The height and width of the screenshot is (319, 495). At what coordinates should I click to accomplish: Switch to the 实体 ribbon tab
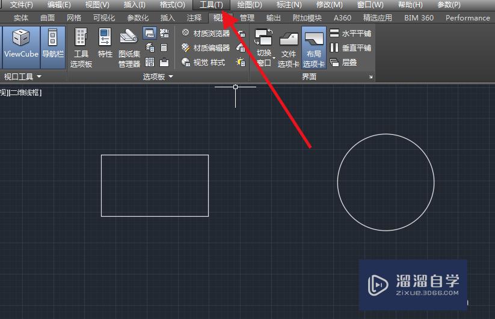coord(21,18)
